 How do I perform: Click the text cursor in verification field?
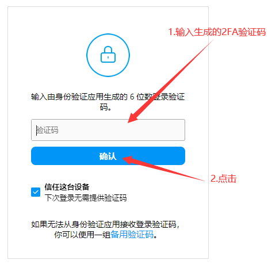(36, 131)
